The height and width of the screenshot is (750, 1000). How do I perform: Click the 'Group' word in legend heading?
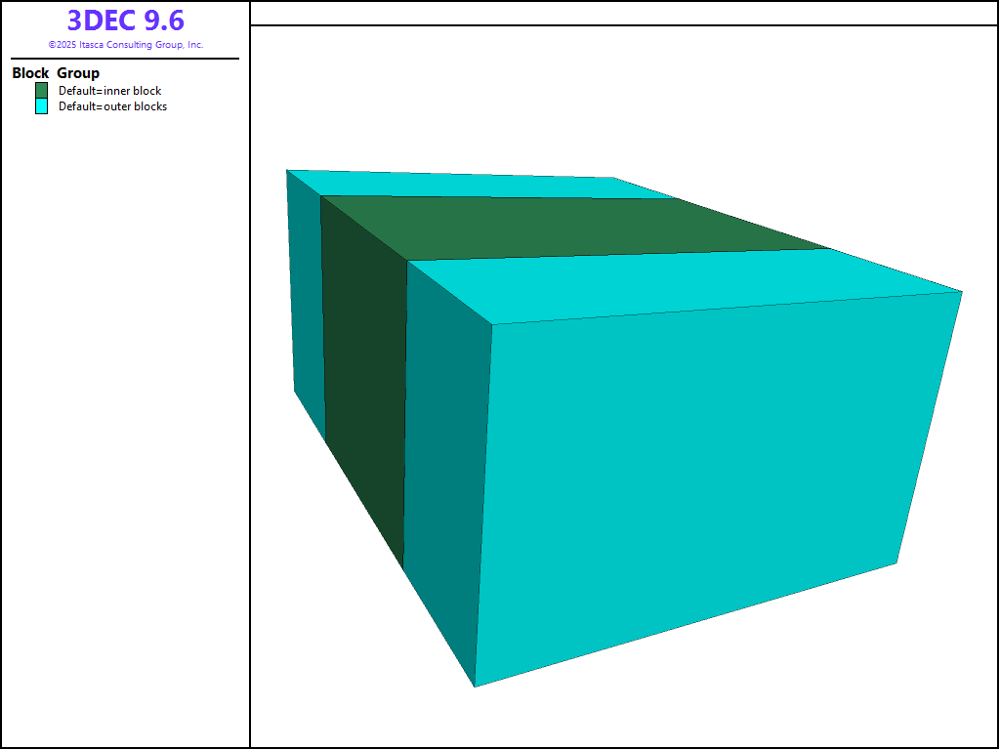[78, 73]
